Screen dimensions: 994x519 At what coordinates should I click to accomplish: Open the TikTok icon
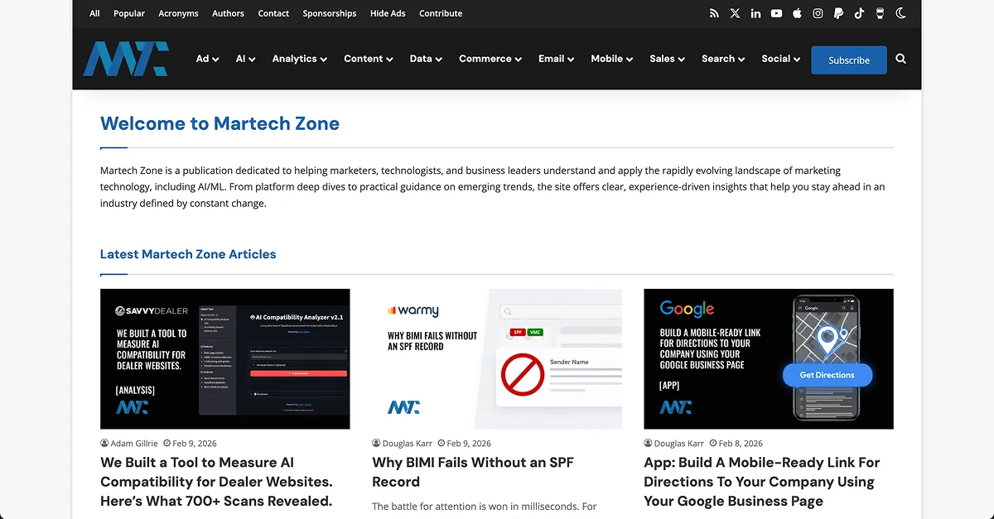[x=859, y=13]
